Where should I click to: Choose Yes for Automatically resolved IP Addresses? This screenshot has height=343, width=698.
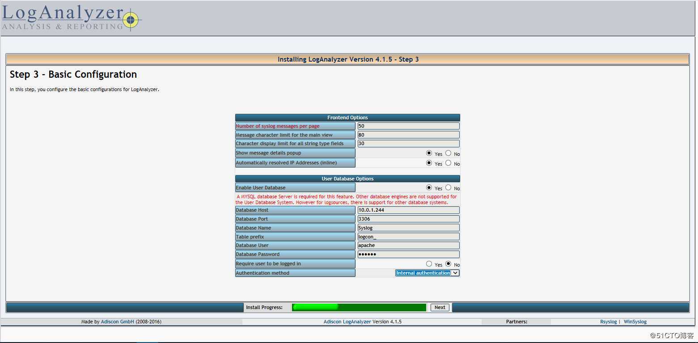click(429, 163)
